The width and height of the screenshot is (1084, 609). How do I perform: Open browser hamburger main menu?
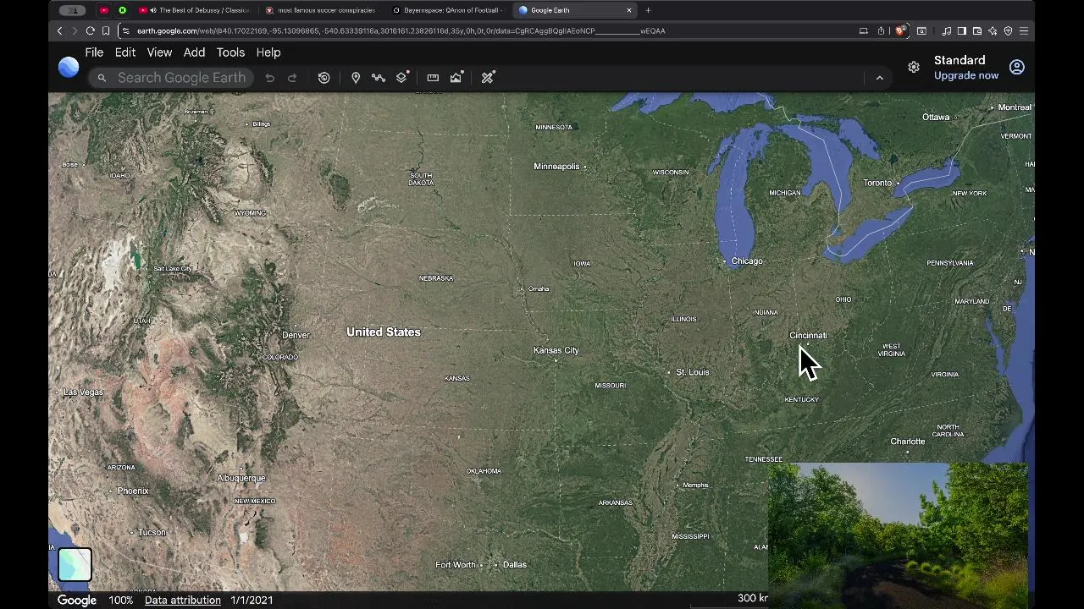click(1024, 31)
